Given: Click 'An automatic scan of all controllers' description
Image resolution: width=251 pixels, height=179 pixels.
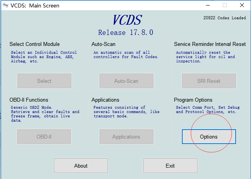Looking at the screenshot, I should pos(126,55).
